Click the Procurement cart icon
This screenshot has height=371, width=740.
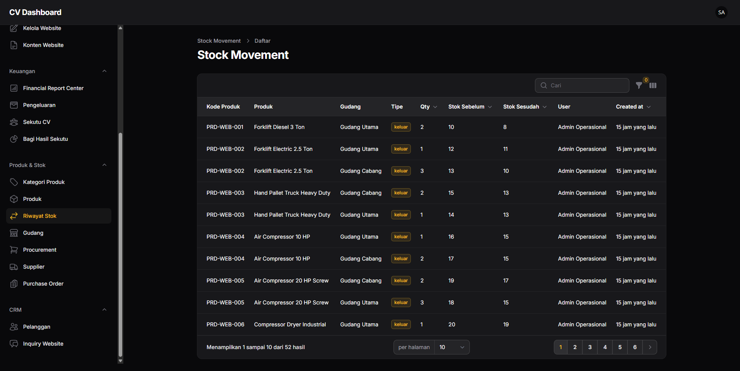click(x=14, y=250)
